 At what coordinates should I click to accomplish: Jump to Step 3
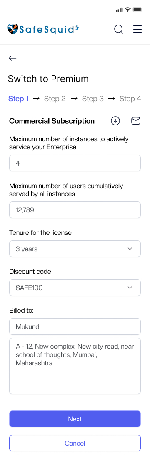coord(93,99)
